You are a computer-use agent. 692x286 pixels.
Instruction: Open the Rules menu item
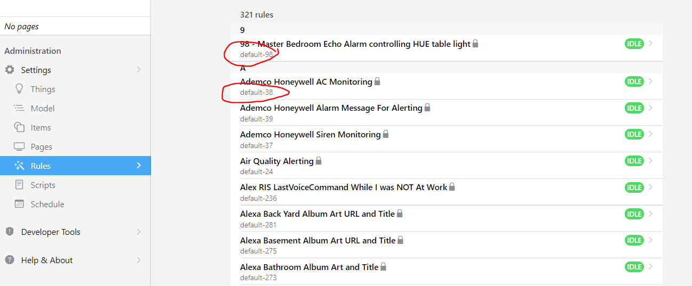41,166
